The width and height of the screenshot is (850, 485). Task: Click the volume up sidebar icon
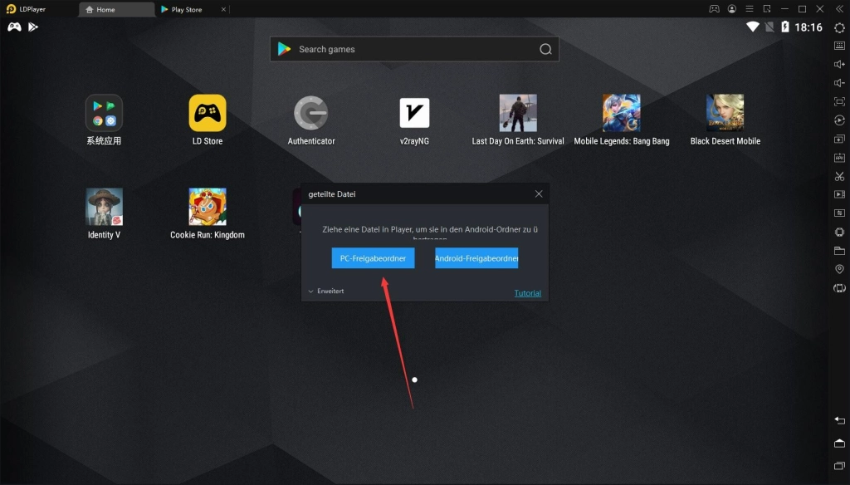(839, 64)
